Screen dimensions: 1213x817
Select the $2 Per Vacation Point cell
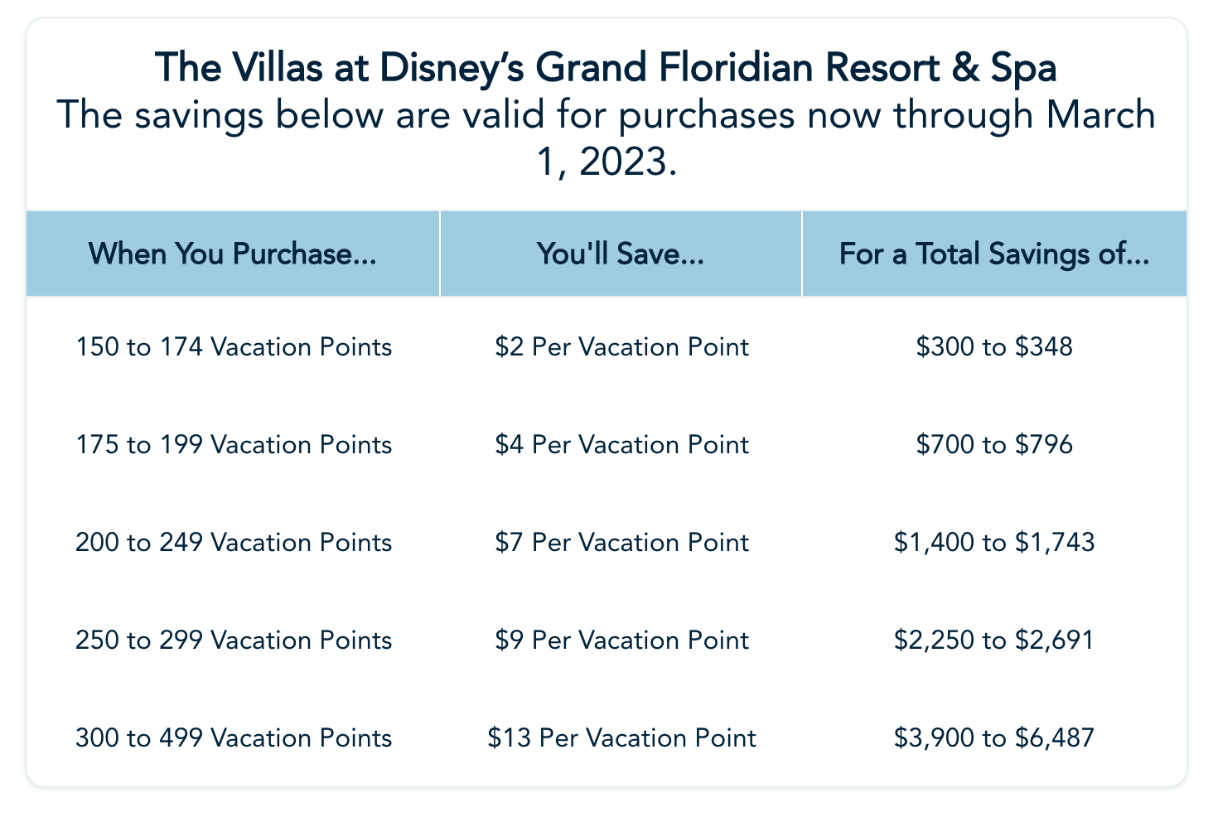(x=621, y=346)
